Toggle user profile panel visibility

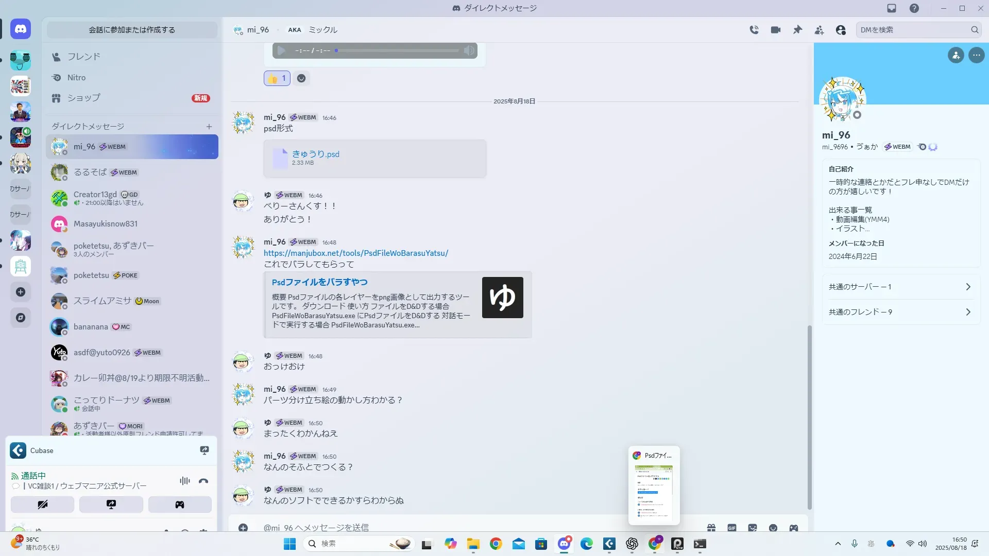pos(841,30)
